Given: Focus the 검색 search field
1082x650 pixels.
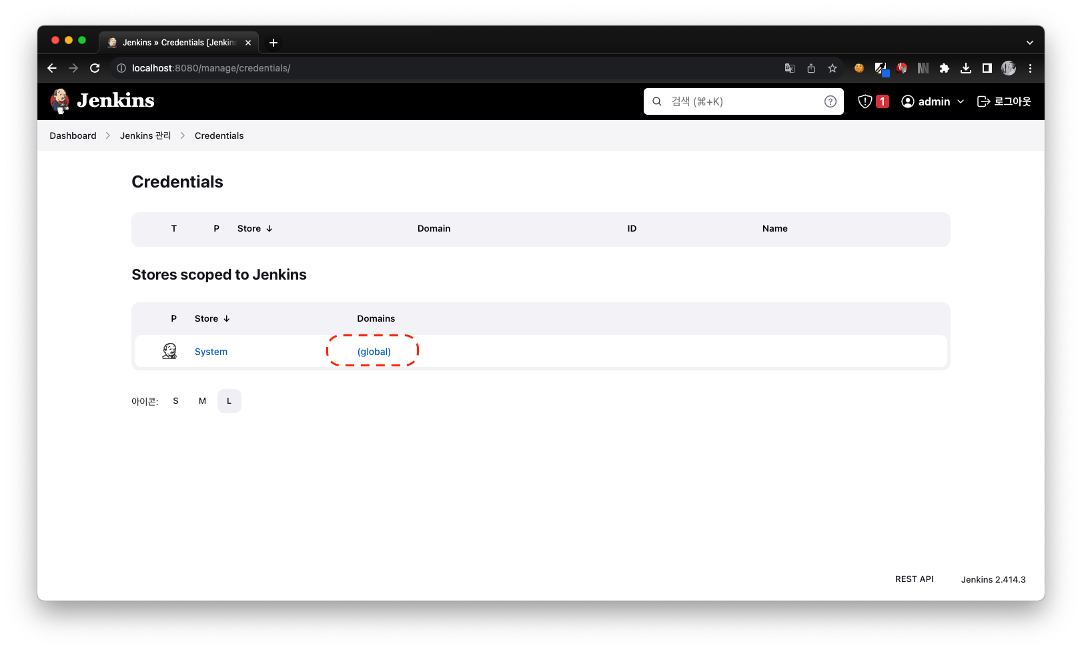Looking at the screenshot, I should tap(744, 101).
